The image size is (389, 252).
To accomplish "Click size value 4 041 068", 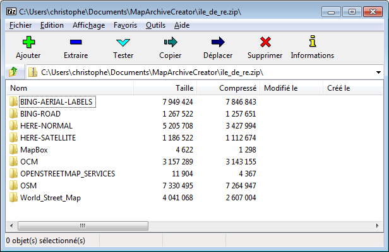I will 177,198.
